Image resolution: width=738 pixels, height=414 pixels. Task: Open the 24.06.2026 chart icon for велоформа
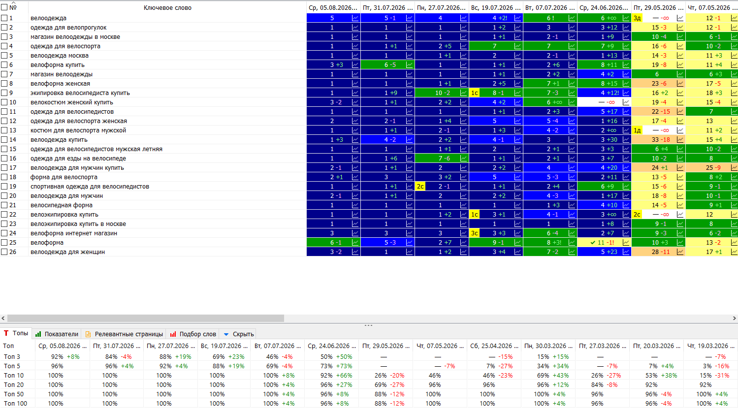click(626, 242)
